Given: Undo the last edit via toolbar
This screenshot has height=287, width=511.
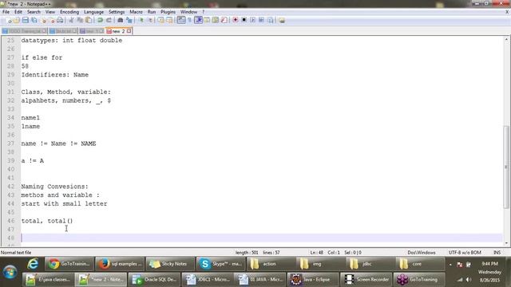Looking at the screenshot, I should tap(101, 20).
